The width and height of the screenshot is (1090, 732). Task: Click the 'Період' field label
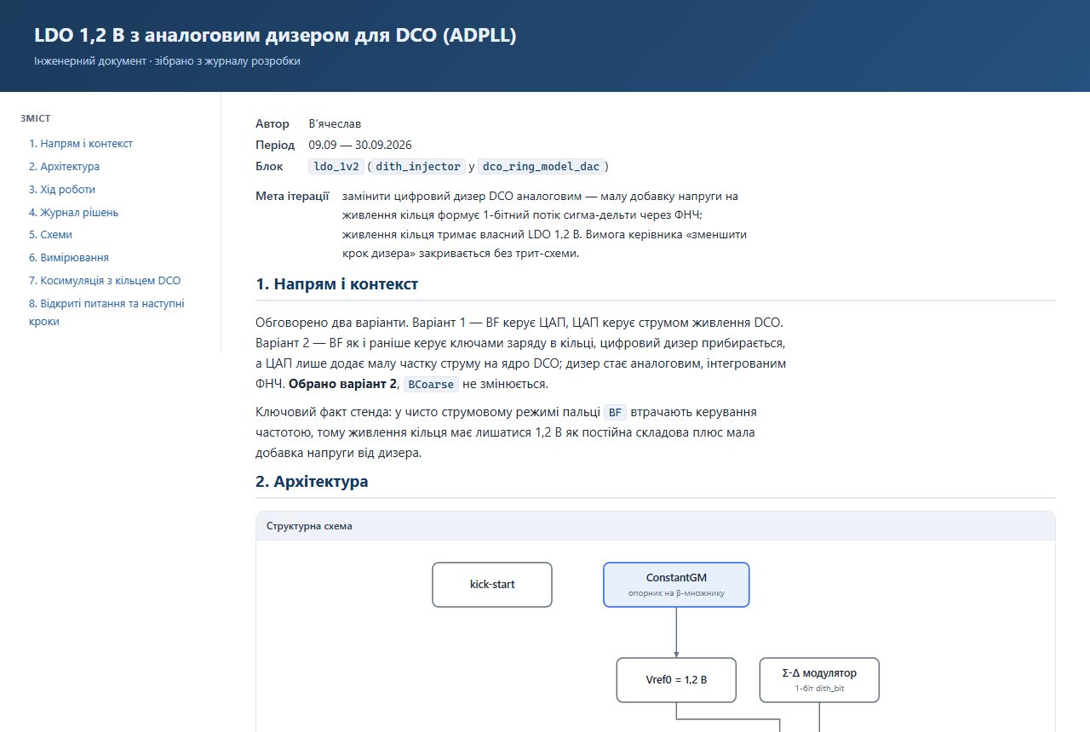pyautogui.click(x=275, y=145)
